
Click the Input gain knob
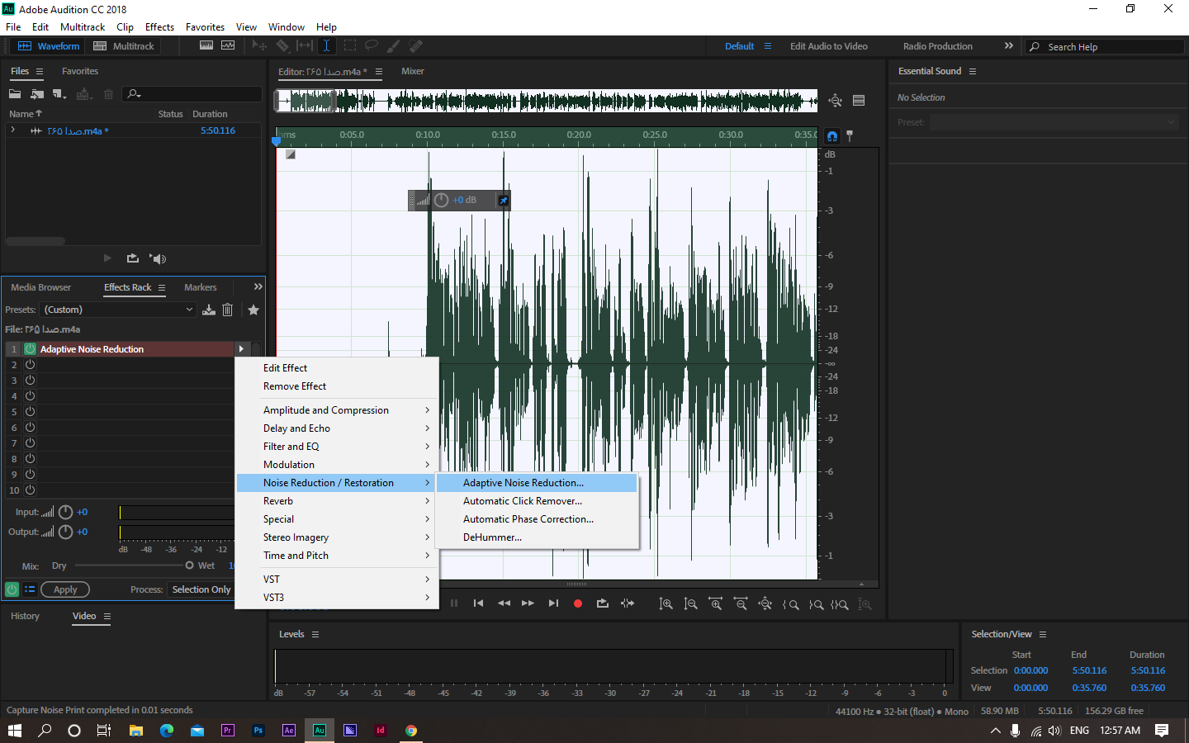click(66, 512)
